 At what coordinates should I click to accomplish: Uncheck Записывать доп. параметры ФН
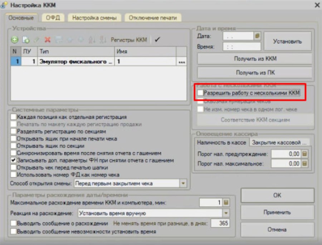(14, 160)
